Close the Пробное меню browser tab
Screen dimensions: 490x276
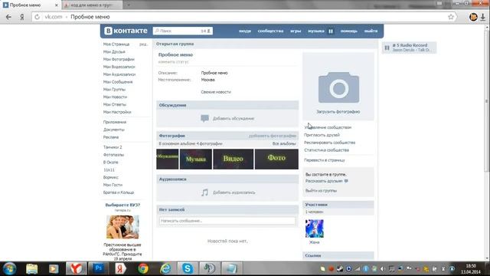56,5
